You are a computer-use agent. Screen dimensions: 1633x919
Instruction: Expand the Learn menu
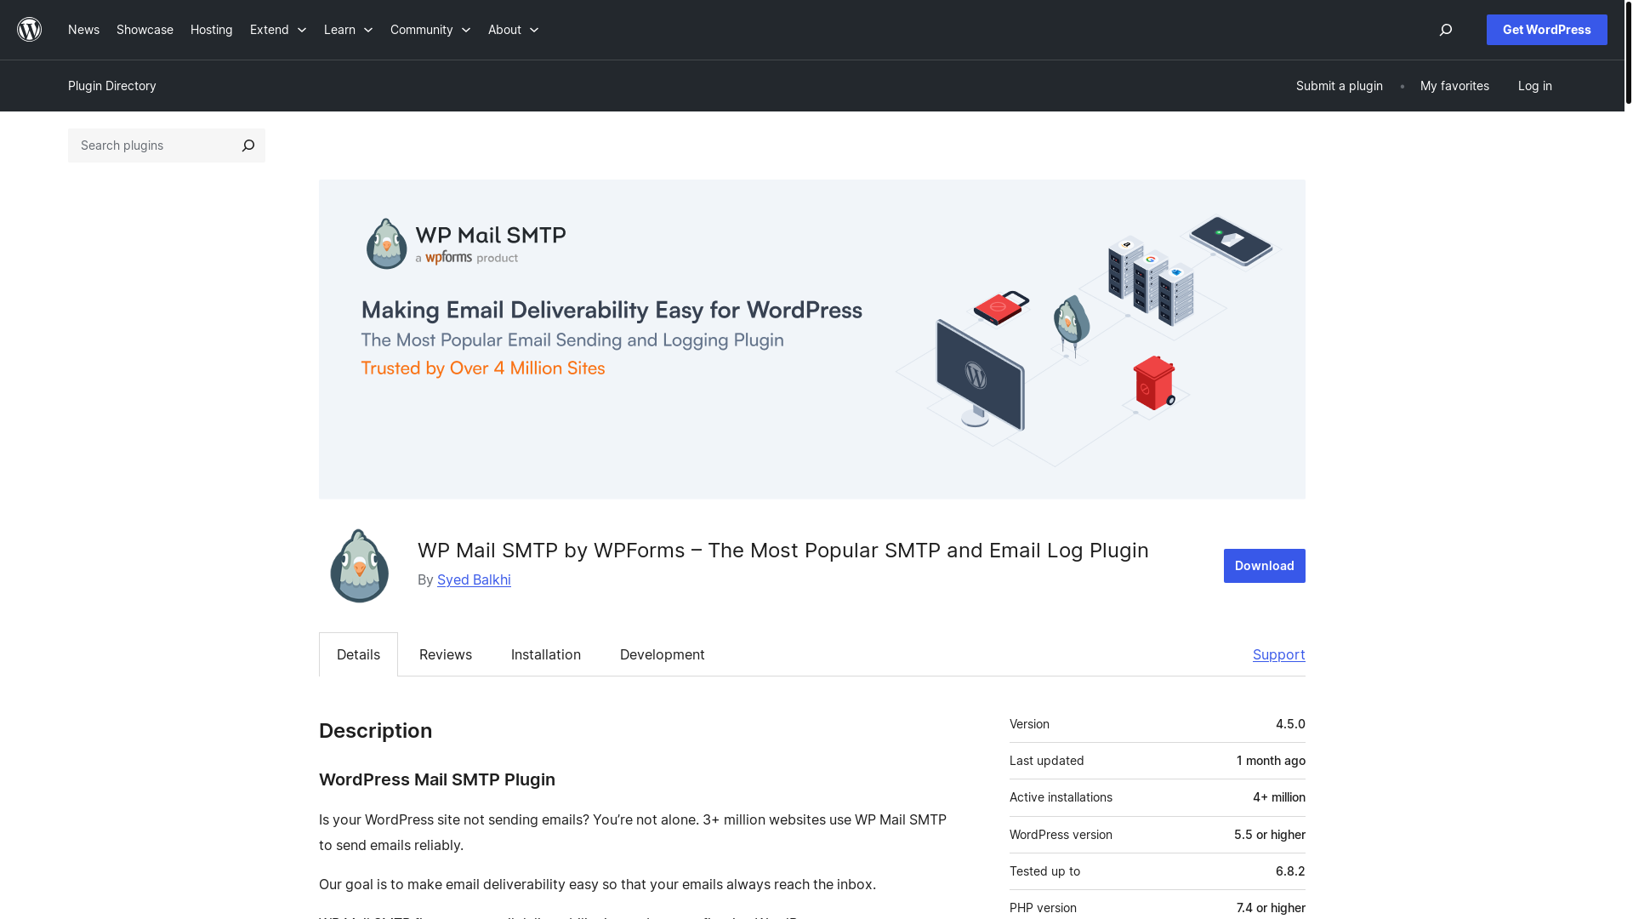(348, 30)
